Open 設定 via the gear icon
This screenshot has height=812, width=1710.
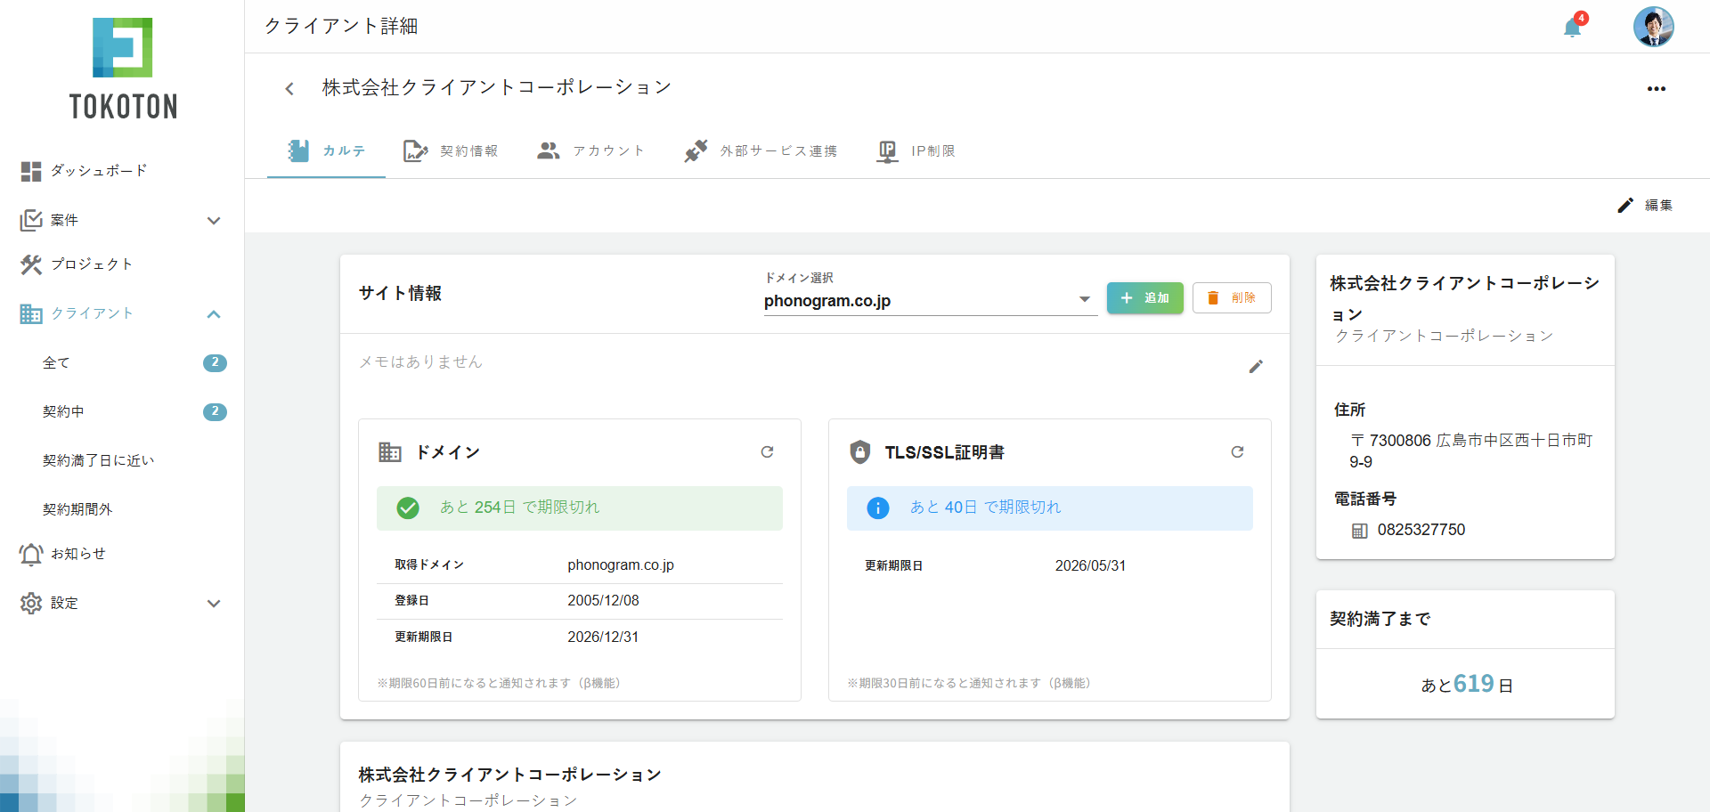(31, 603)
